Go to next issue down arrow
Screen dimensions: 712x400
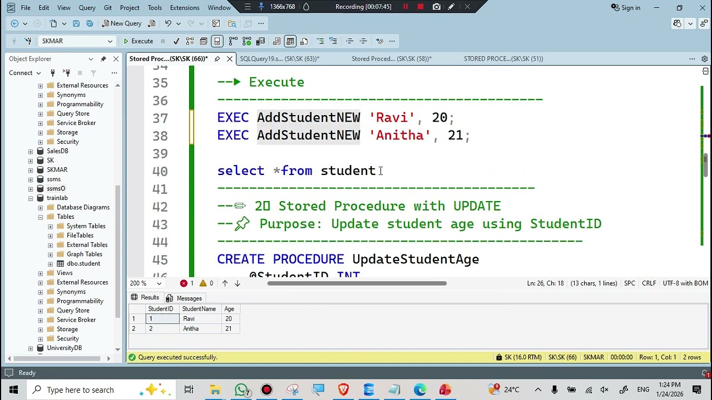(x=238, y=283)
